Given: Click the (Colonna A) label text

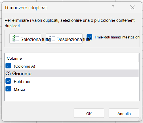Looking at the screenshot, I should coord(24,66).
